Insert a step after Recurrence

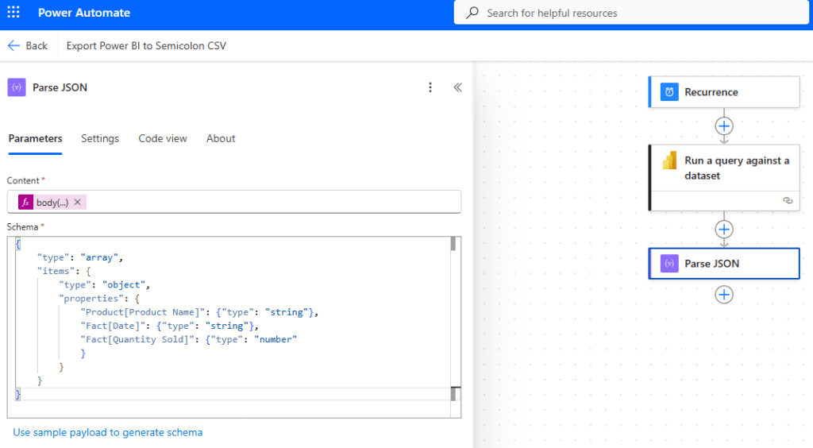[724, 126]
